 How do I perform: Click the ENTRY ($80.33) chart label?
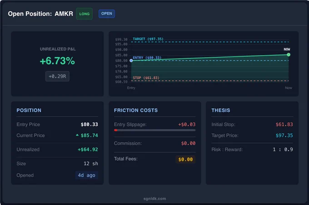point(147,57)
